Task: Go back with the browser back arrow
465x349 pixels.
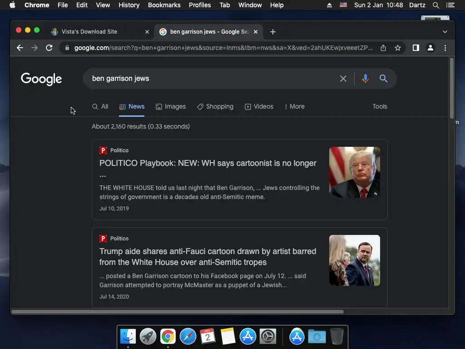Action: tap(20, 48)
